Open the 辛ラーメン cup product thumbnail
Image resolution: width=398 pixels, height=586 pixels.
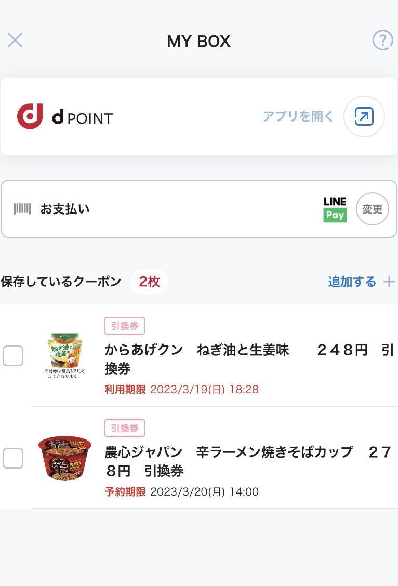(x=65, y=458)
